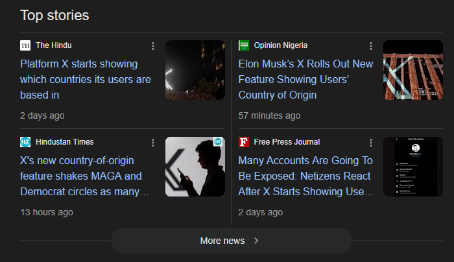Open three-dot menu for Free Press Journal story
Screen dimensions: 454x262
[x=371, y=143]
